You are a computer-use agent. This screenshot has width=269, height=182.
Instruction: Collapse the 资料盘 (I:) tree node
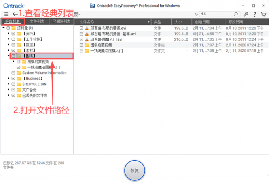4,28
